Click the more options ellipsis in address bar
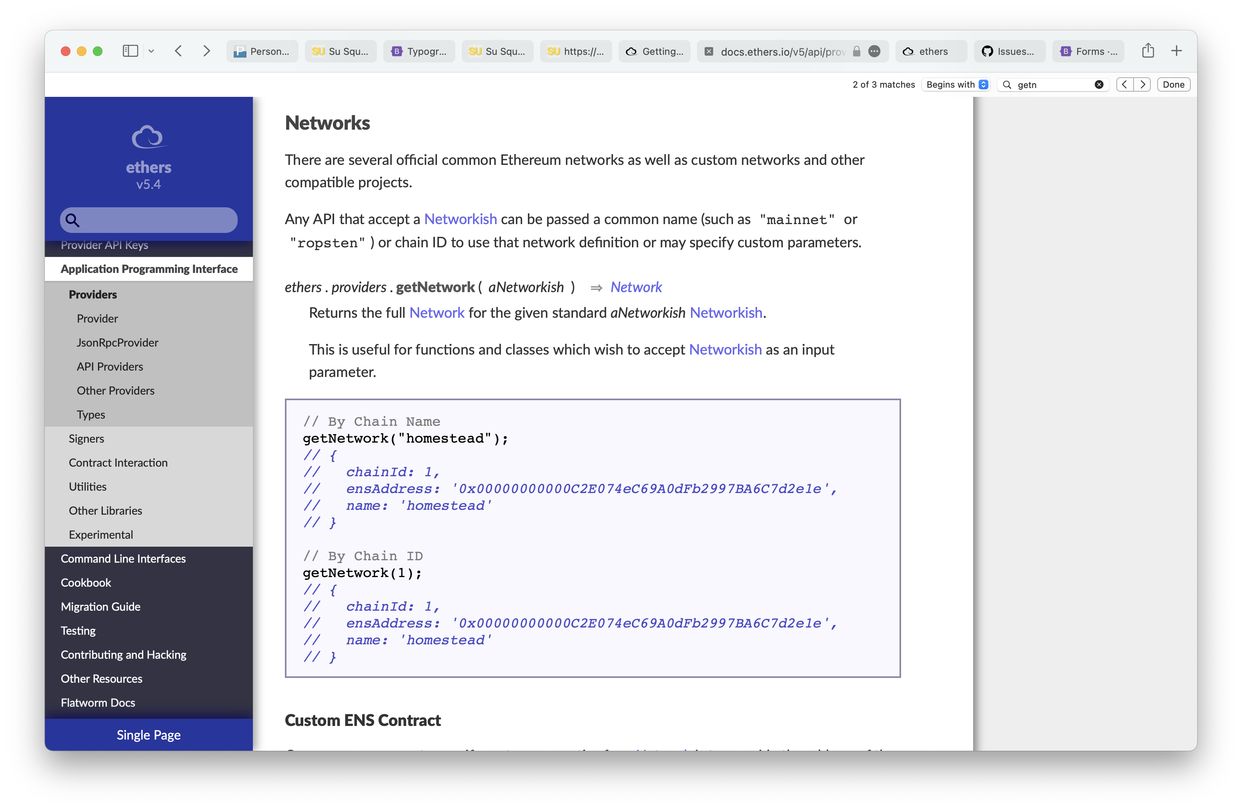This screenshot has width=1242, height=810. pyautogui.click(x=875, y=52)
